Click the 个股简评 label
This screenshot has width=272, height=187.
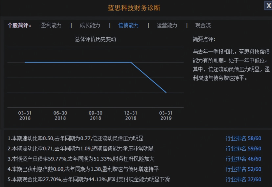point(19,26)
